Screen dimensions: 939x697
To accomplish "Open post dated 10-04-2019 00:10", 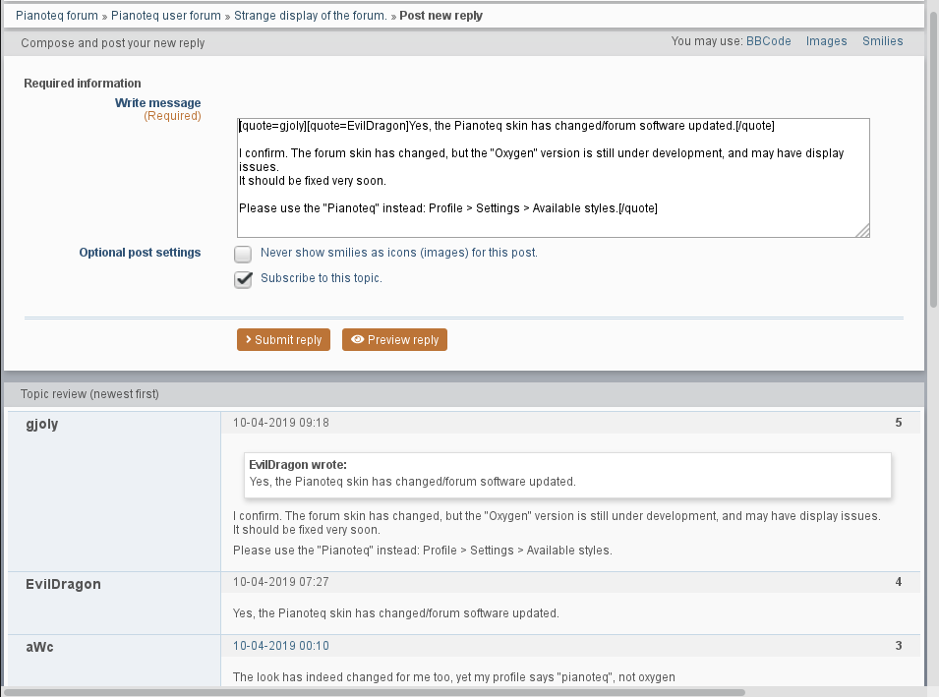I will pos(281,646).
